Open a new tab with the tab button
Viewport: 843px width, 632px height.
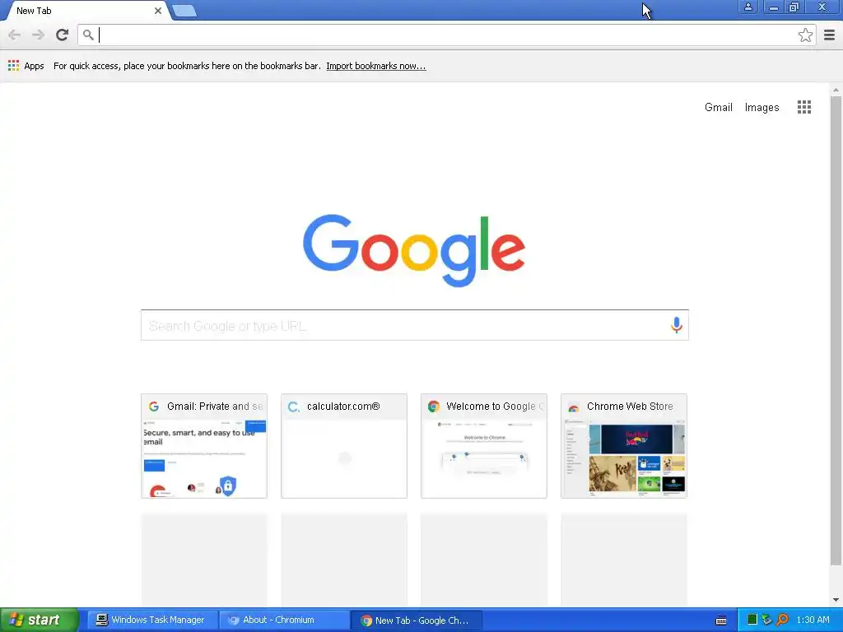click(x=184, y=11)
